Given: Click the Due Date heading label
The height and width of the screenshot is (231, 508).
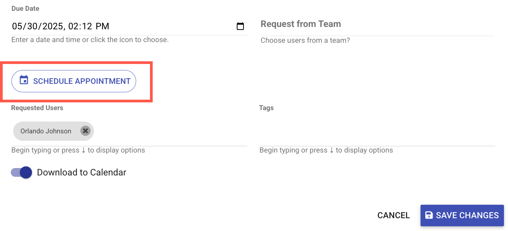Looking at the screenshot, I should point(25,9).
